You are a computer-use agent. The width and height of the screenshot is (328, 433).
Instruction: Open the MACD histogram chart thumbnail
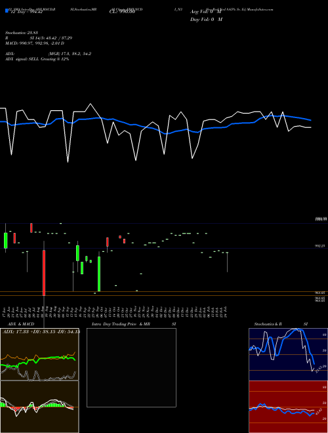[39, 407]
